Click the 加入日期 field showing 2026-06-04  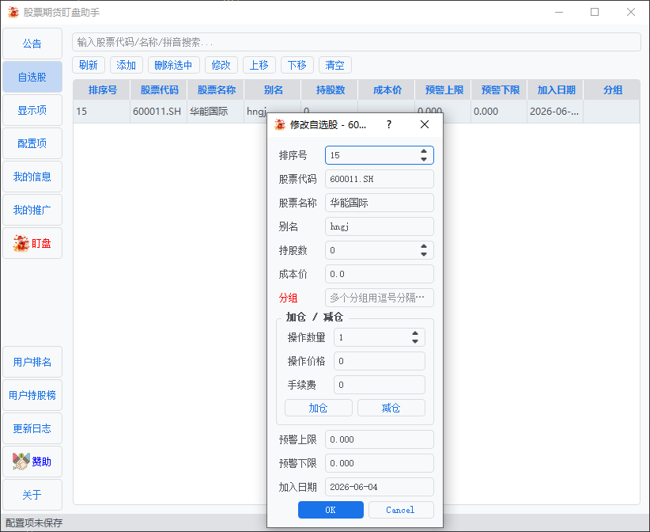[x=380, y=487]
